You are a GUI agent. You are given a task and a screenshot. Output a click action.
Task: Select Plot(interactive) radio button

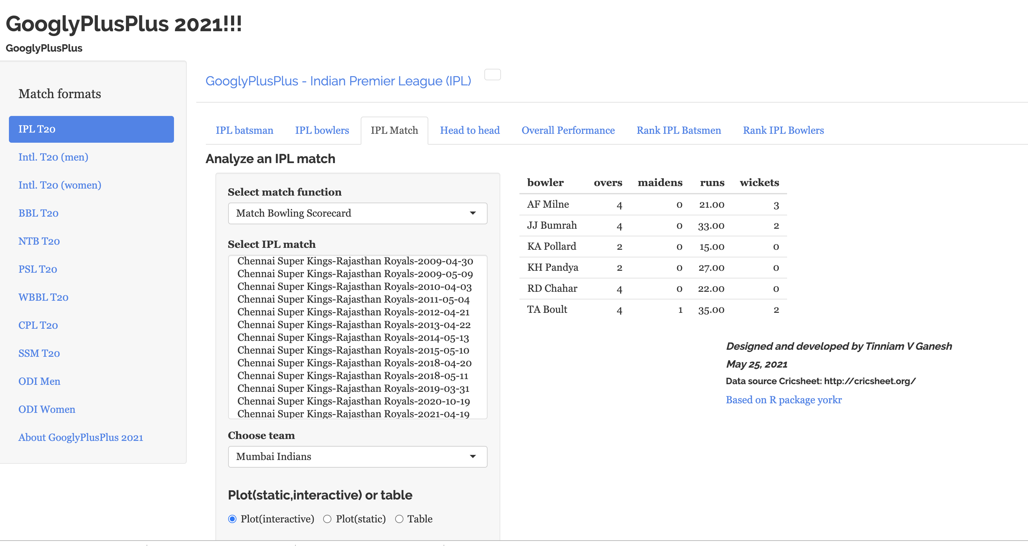[232, 519]
